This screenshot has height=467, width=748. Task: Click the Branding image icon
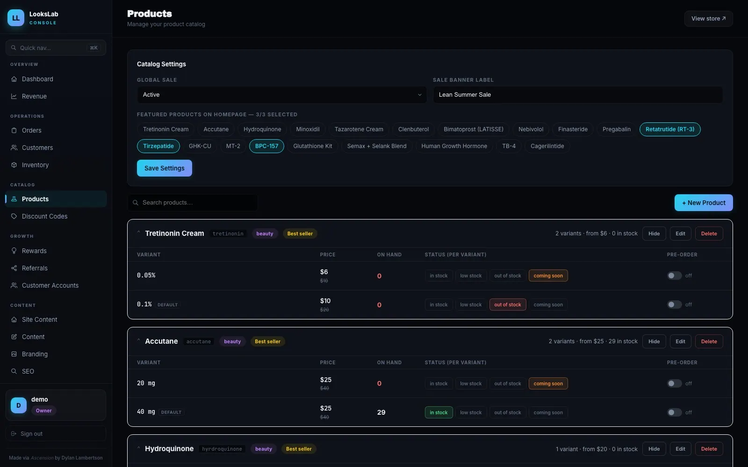(x=14, y=354)
